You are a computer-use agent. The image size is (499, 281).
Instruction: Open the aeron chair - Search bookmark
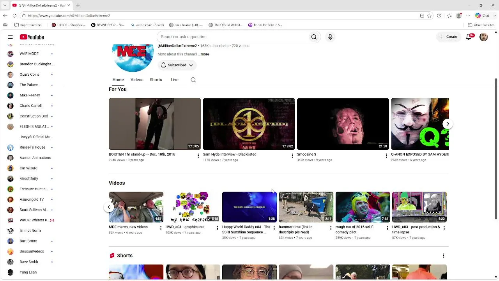(147, 25)
